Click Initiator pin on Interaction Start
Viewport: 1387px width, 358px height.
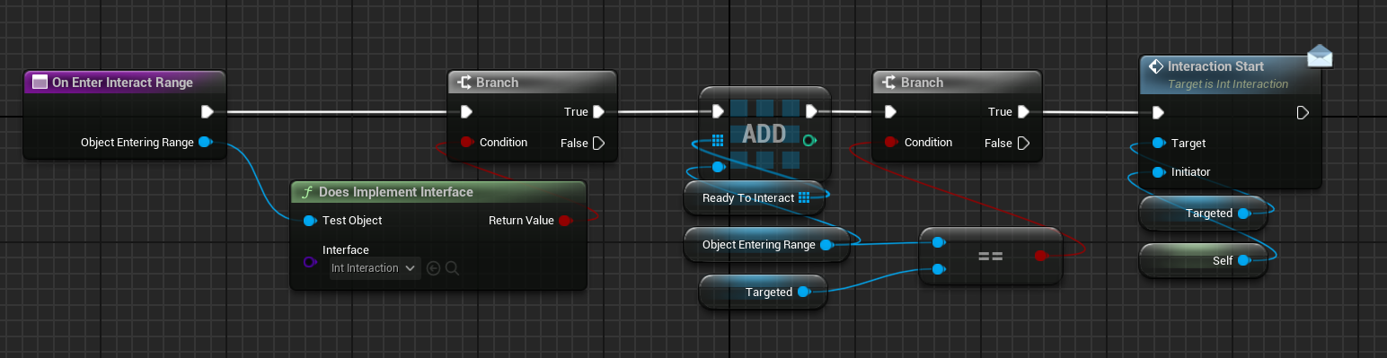[1158, 171]
